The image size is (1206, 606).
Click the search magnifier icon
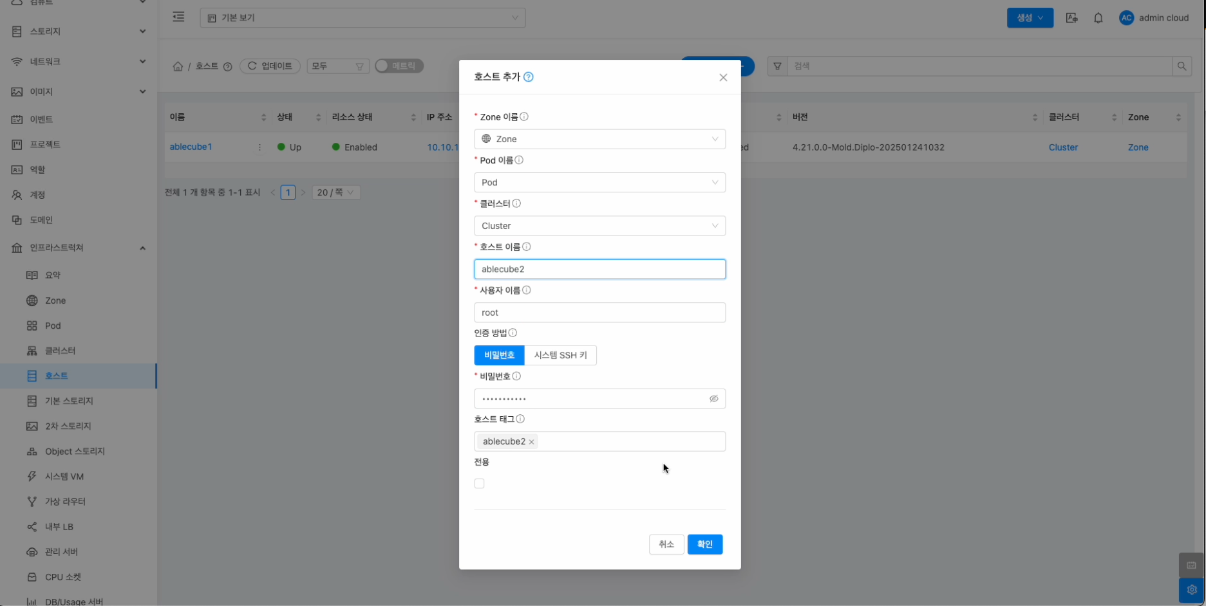[x=1182, y=66]
